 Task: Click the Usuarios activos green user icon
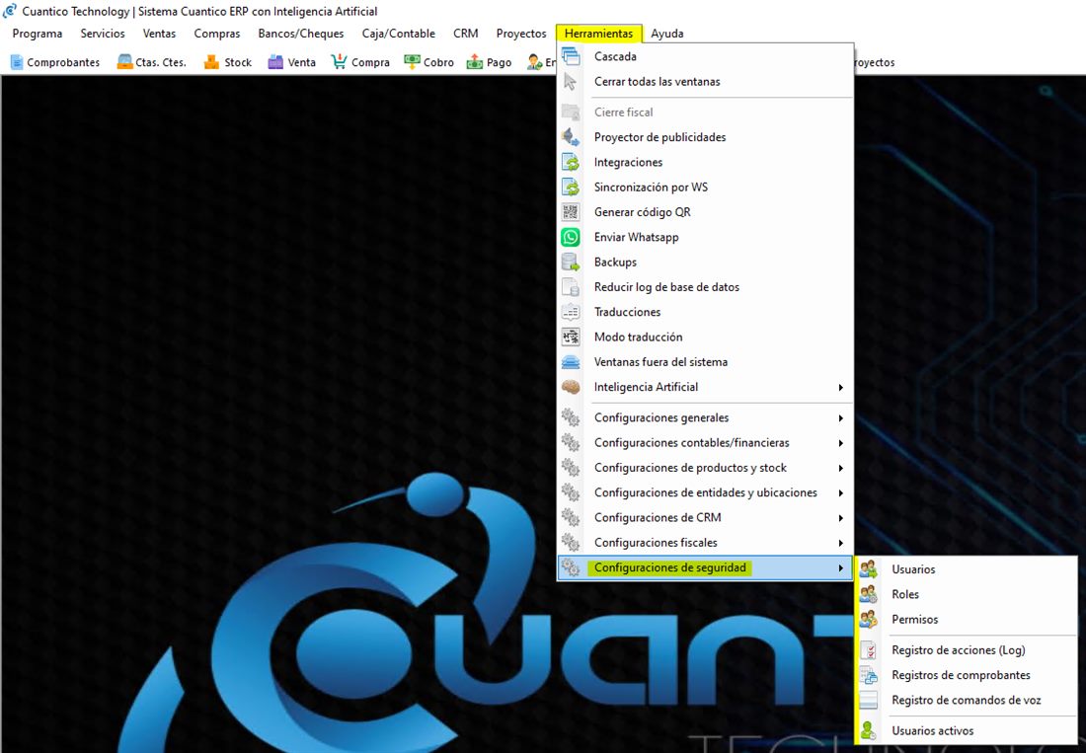coord(869,730)
